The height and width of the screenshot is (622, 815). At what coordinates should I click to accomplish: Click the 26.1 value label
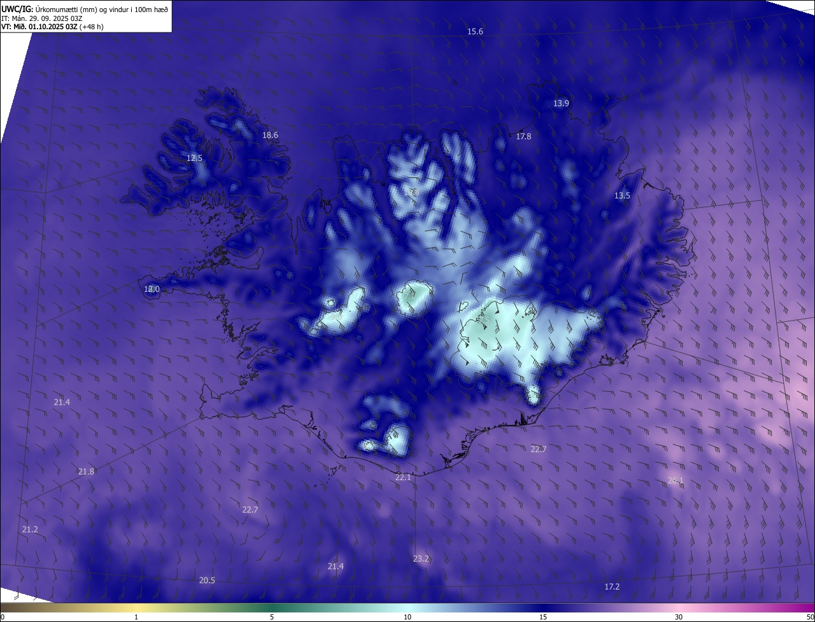coord(675,480)
